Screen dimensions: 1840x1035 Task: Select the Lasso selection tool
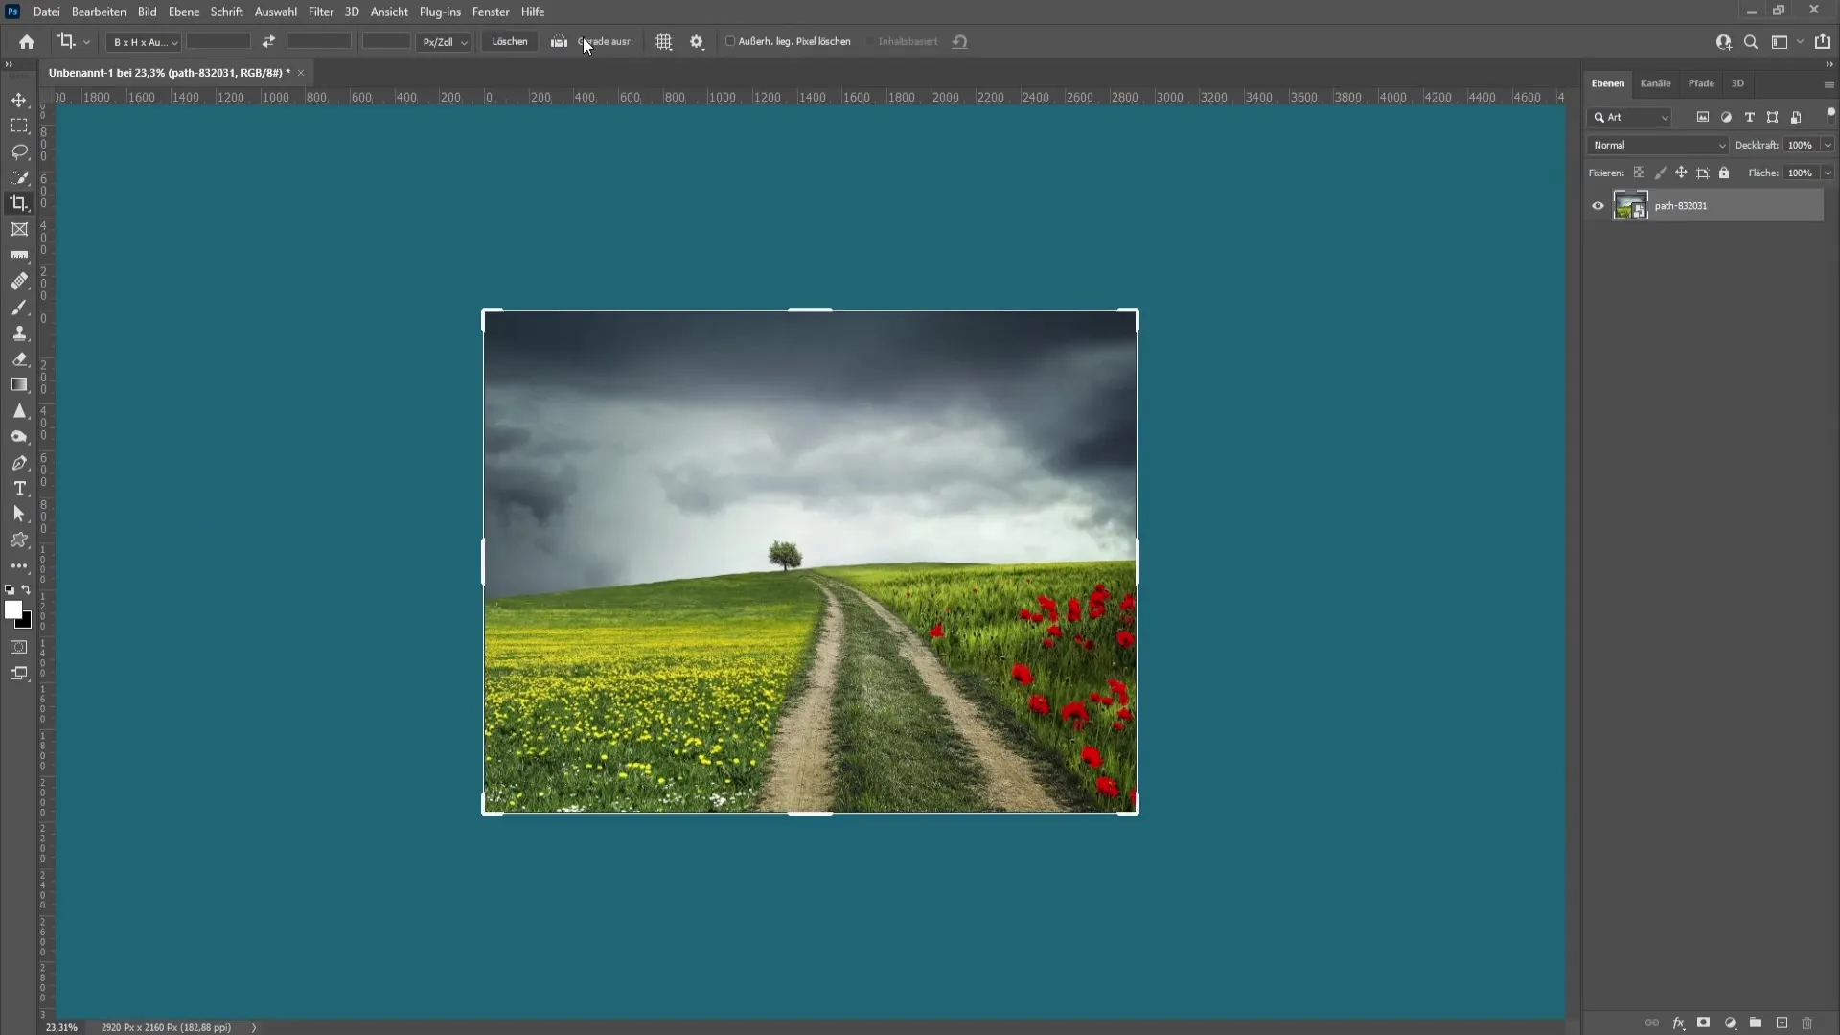pos(19,150)
